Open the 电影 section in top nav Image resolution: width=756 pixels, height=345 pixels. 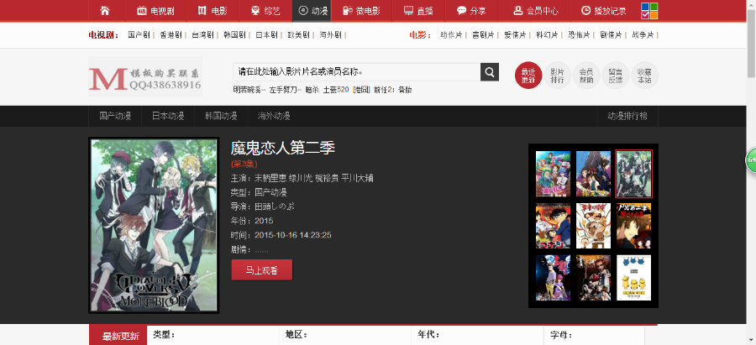(213, 11)
